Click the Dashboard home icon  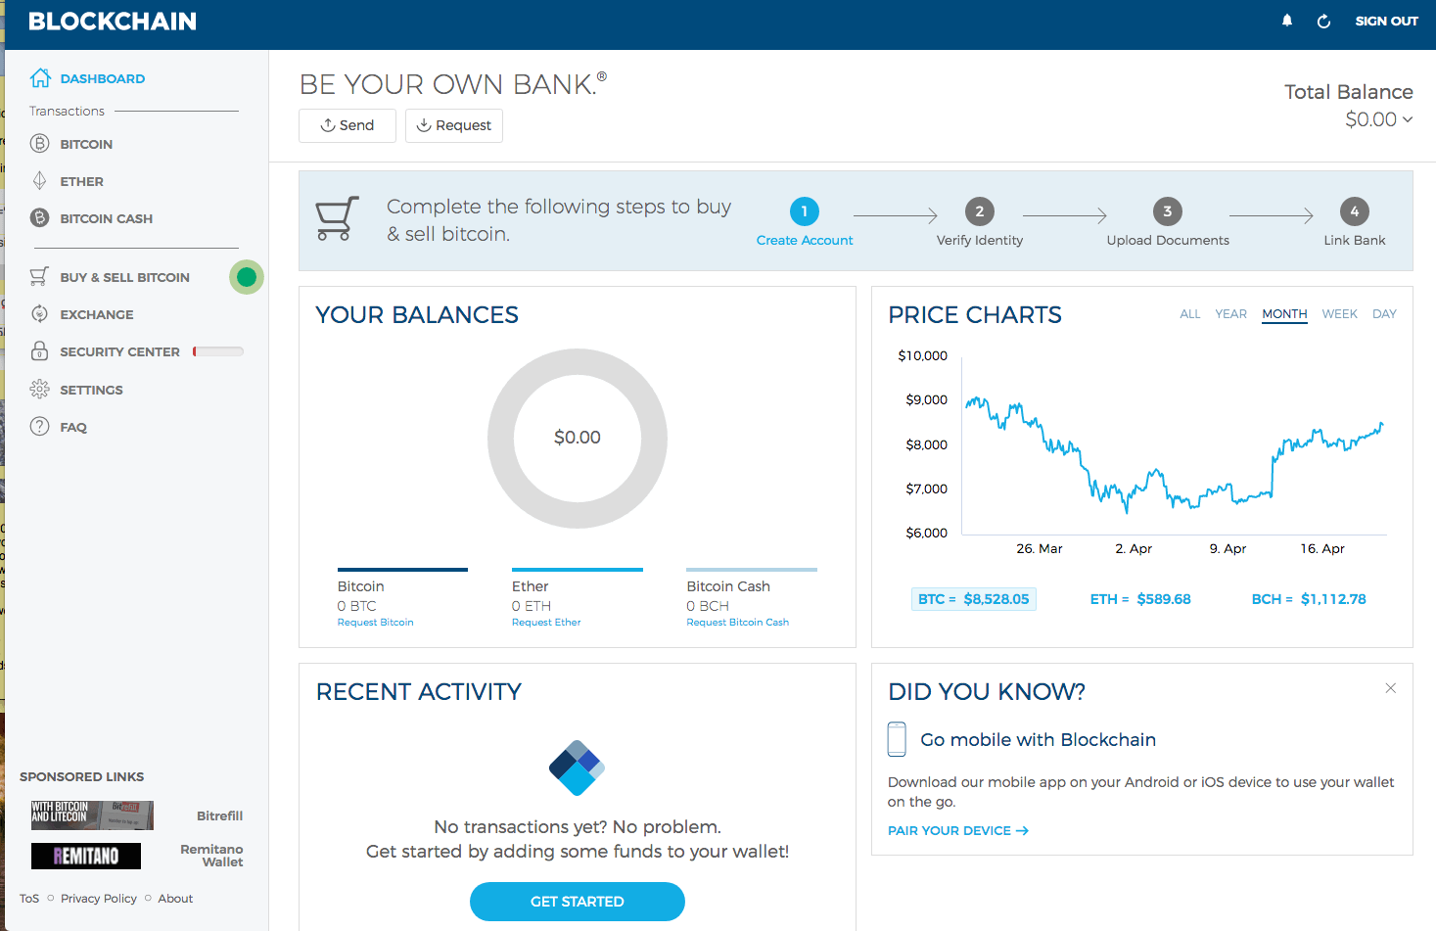(x=40, y=77)
